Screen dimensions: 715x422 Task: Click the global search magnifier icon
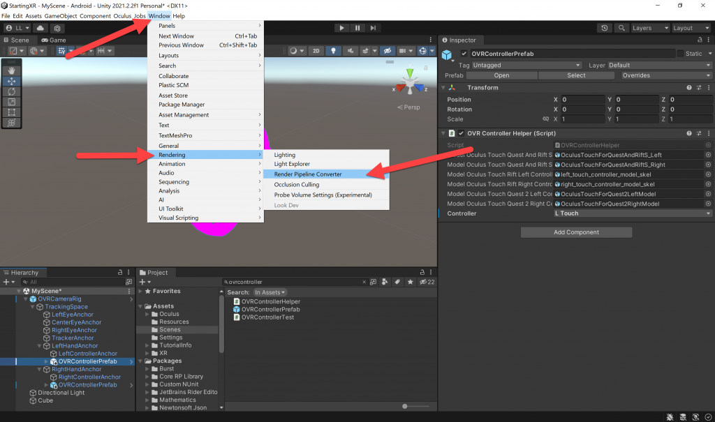[x=621, y=28]
